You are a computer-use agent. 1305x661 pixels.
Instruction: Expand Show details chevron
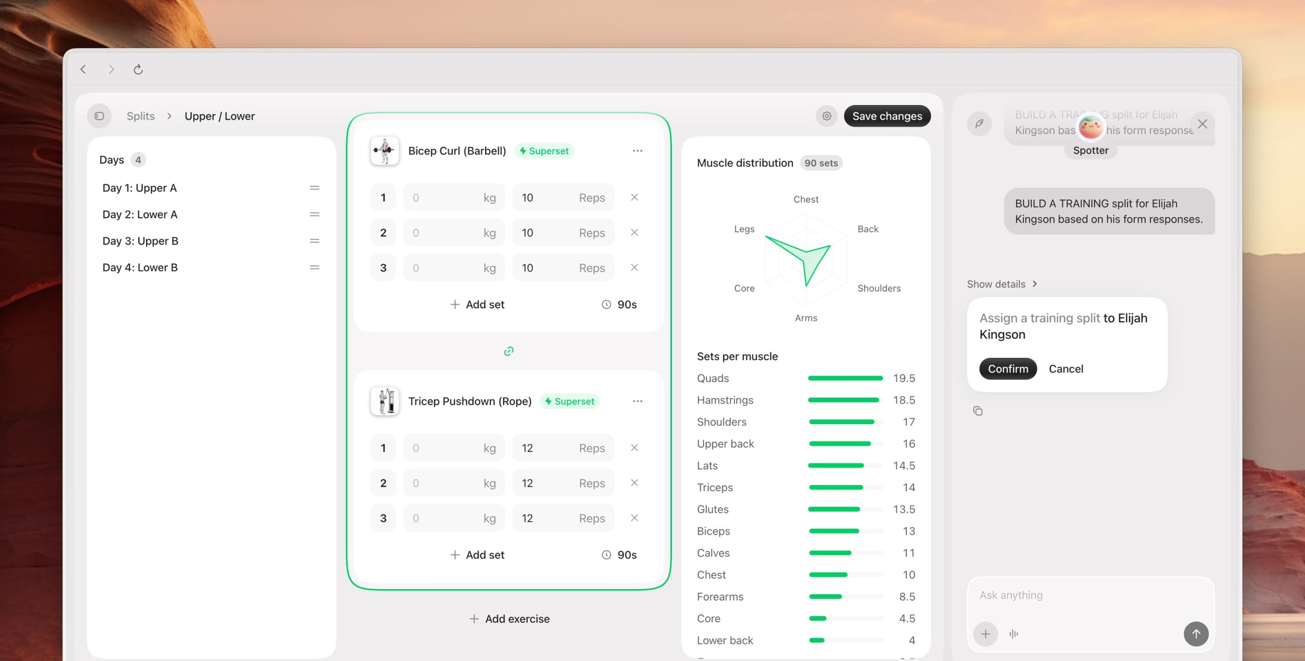tap(1002, 284)
